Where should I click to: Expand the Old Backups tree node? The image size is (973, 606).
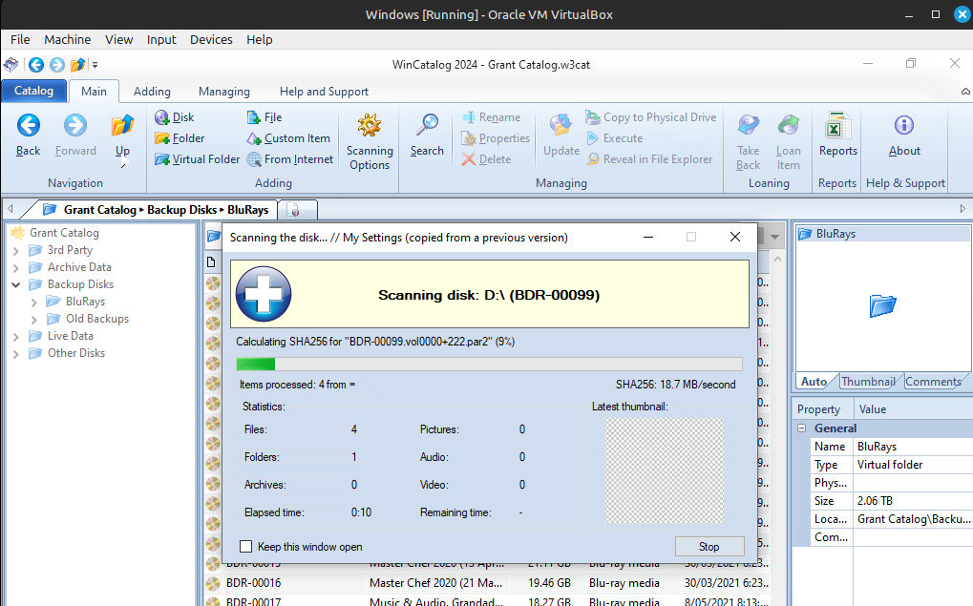click(34, 320)
